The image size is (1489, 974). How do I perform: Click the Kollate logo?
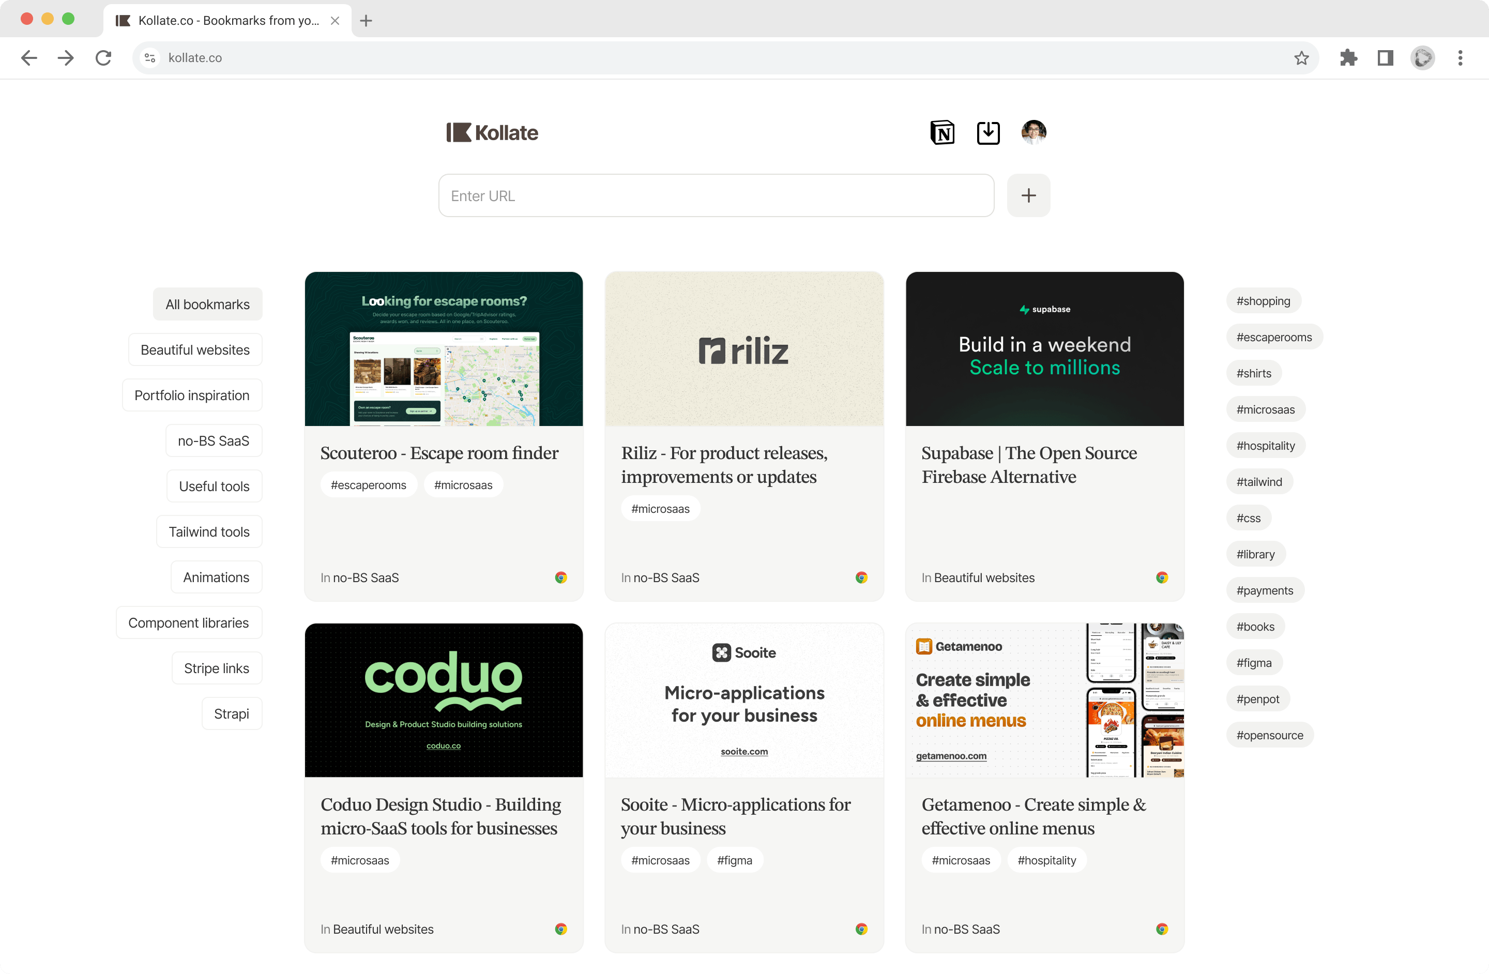[492, 133]
